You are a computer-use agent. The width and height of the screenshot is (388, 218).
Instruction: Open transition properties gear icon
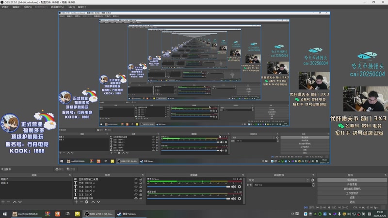click(x=313, y=180)
